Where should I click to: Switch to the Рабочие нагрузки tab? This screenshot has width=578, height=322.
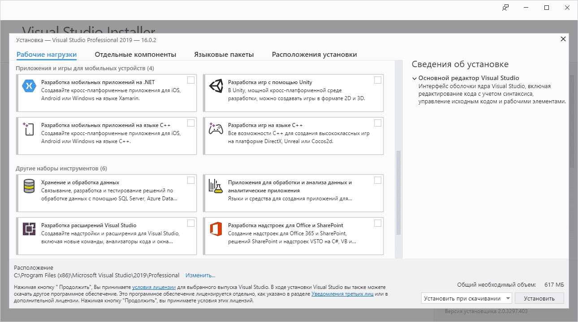tap(47, 55)
